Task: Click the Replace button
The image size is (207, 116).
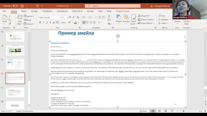Action: pyautogui.click(x=165, y=19)
